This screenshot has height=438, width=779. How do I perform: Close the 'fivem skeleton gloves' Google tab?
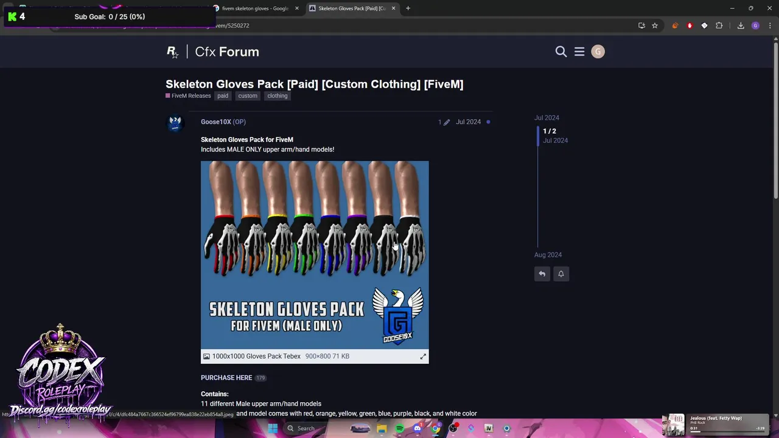(297, 8)
